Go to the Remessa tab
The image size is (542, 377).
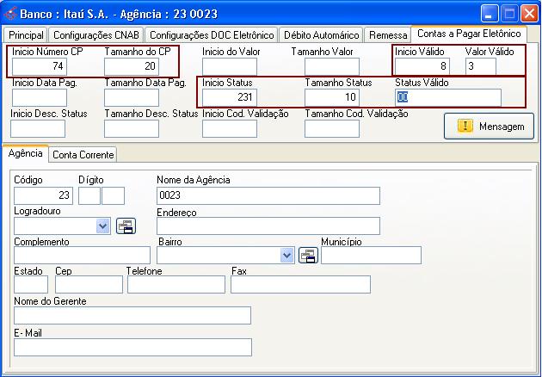(386, 35)
